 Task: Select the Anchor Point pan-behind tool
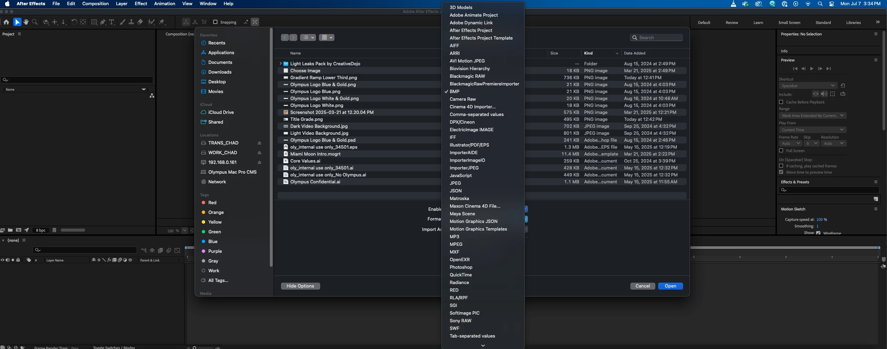pos(83,22)
